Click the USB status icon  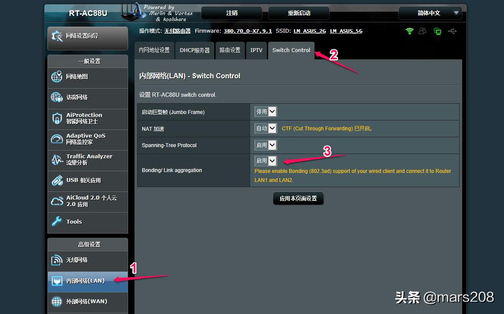click(452, 31)
